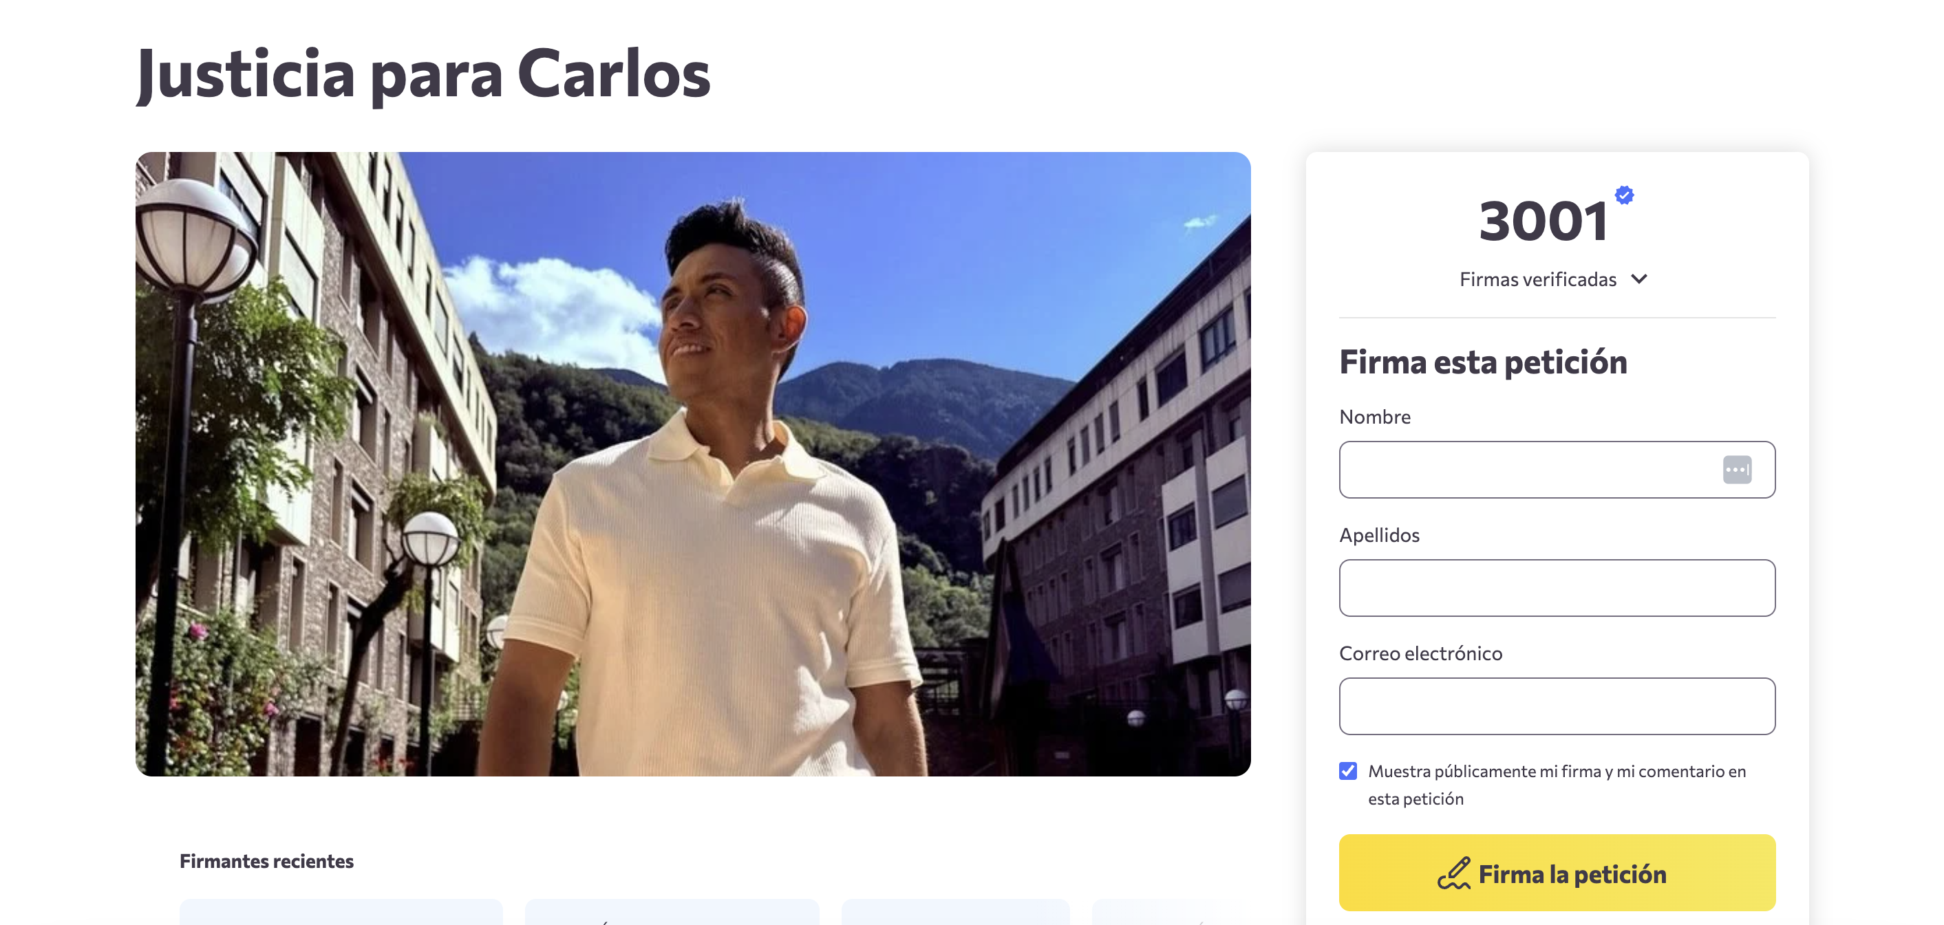
Task: Click the Firmantes recientes heading
Action: coord(266,861)
